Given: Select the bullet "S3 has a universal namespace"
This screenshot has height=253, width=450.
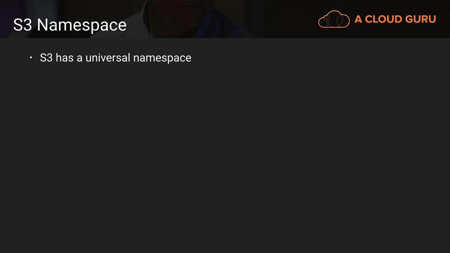Looking at the screenshot, I should [x=115, y=58].
